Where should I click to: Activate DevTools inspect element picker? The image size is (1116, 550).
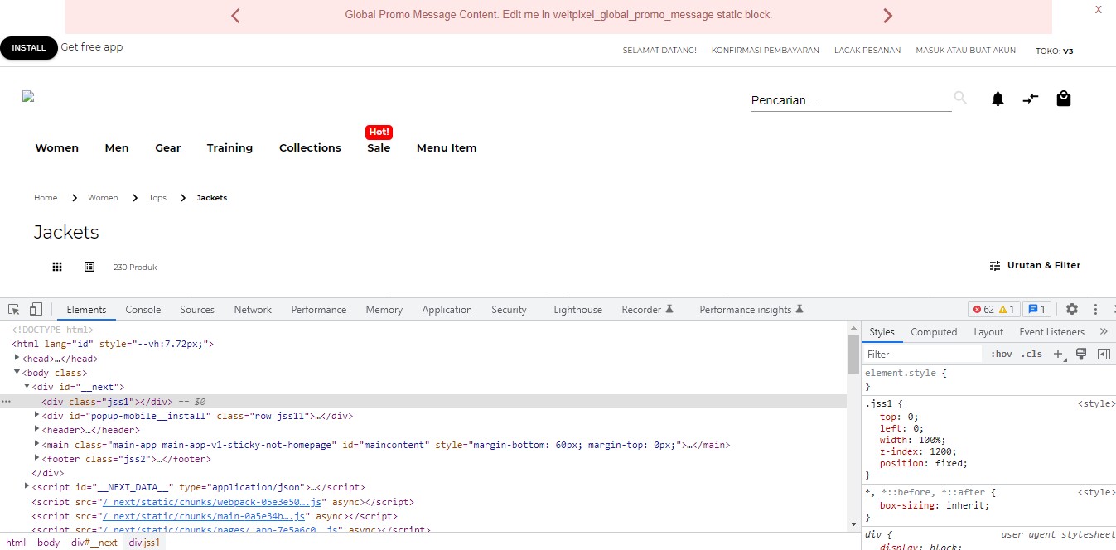(14, 310)
